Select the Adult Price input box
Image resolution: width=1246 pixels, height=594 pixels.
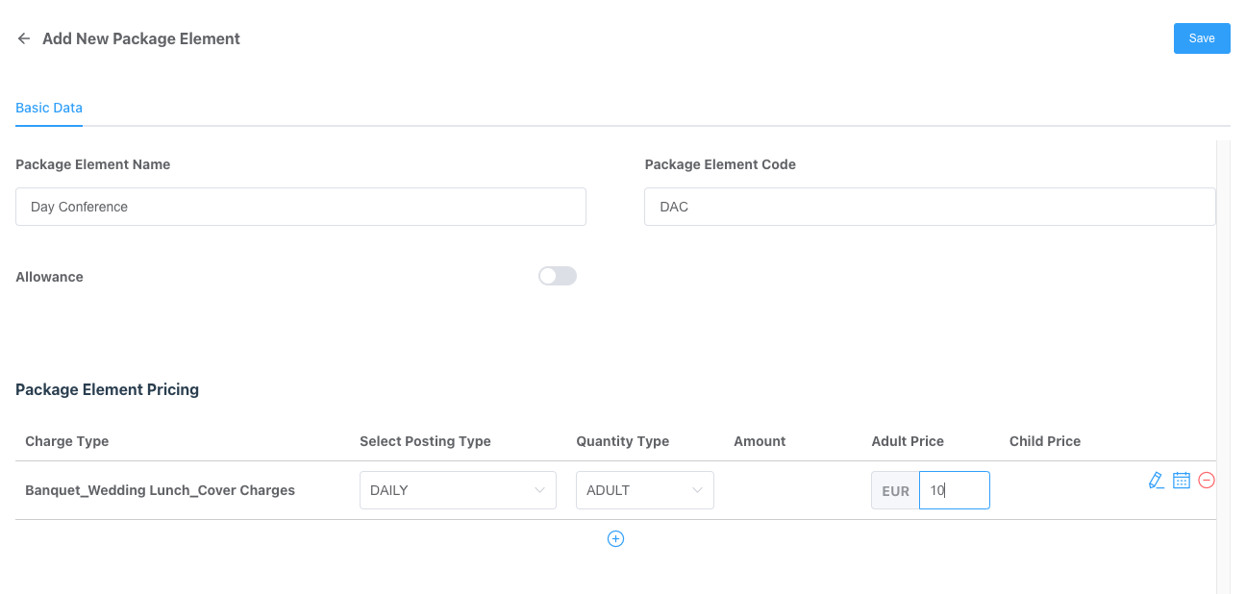point(955,490)
